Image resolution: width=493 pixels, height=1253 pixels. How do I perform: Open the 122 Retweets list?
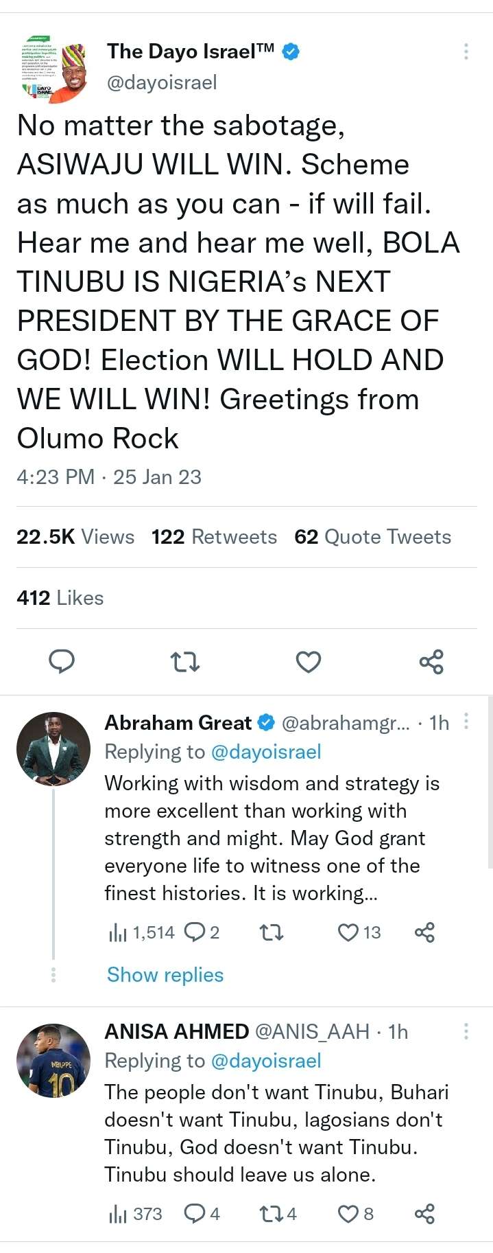214,537
